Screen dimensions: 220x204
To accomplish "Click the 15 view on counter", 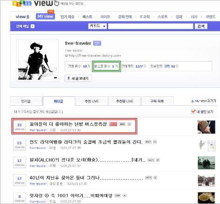I will pyautogui.click(x=20, y=144).
